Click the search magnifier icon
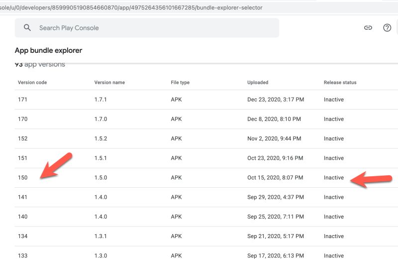The height and width of the screenshot is (261, 398). click(x=27, y=28)
